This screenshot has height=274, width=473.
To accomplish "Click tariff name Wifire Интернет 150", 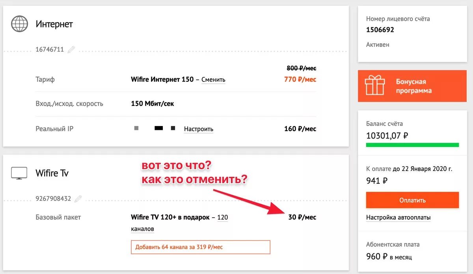I will click(x=162, y=80).
